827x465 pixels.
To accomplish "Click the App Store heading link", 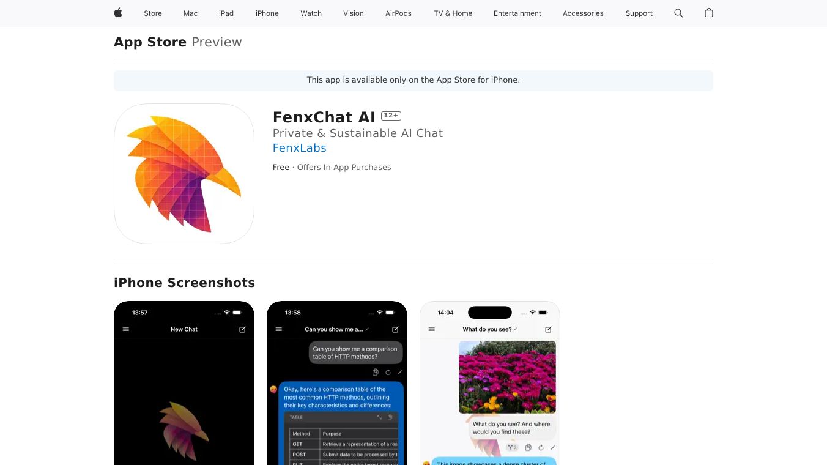I will (x=150, y=42).
